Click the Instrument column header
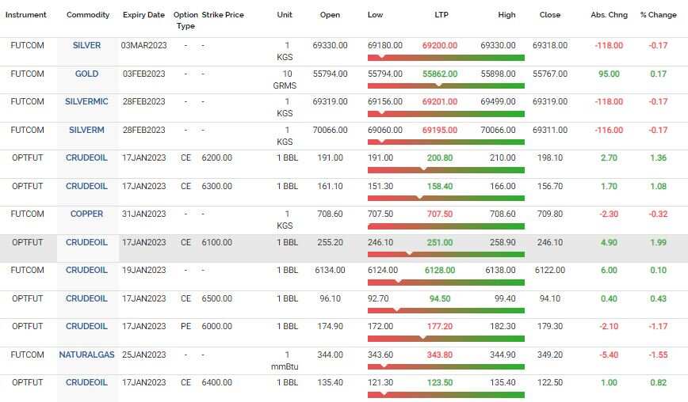The width and height of the screenshot is (688, 402). (26, 15)
